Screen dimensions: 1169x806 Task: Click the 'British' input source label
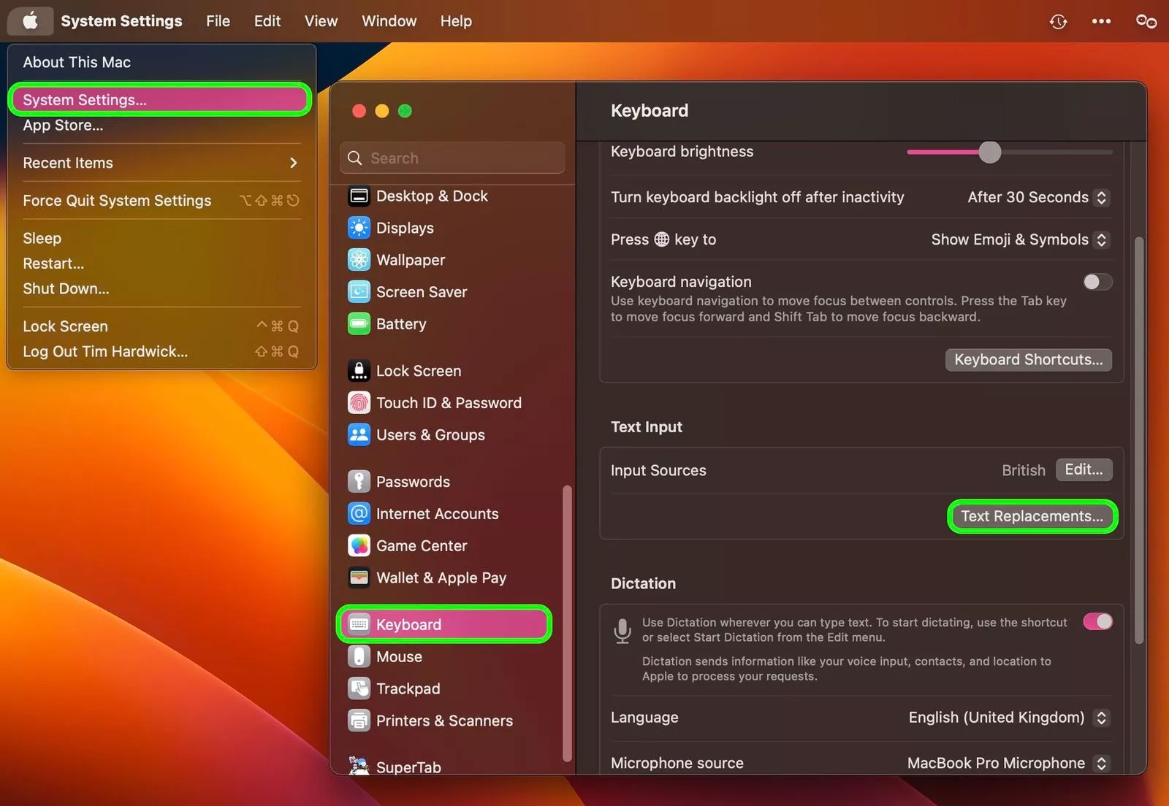[1023, 471]
